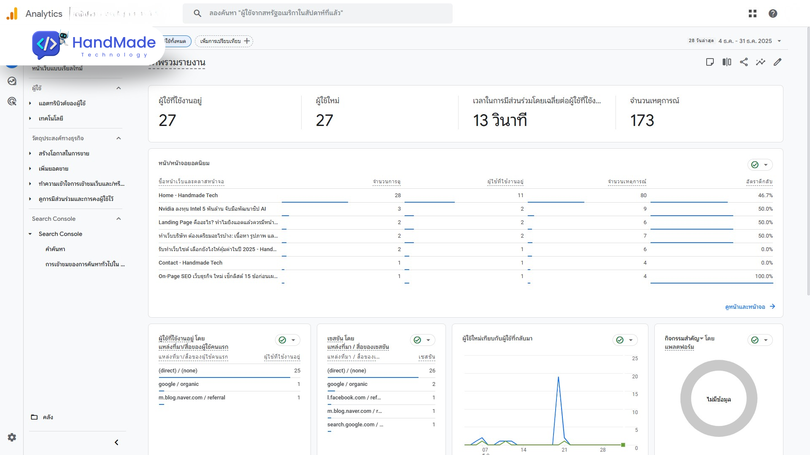
Task: Click the check status on the new vs returning users card
Action: [620, 340]
